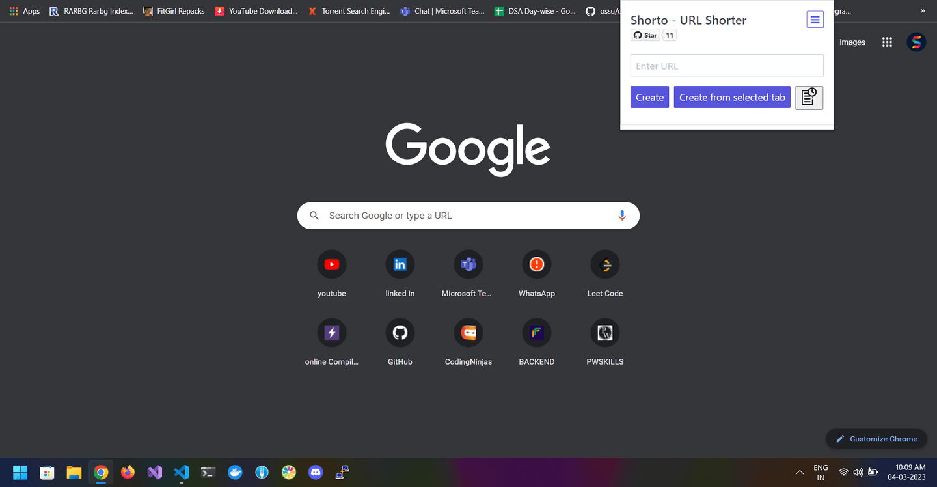
Task: Open Shorto URL history clipboard icon
Action: coord(809,98)
